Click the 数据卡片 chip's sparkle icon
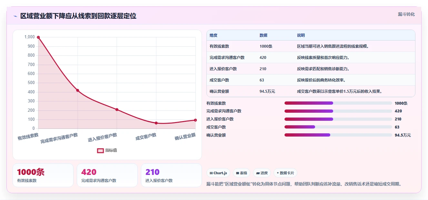428x200 pixels. point(278,173)
